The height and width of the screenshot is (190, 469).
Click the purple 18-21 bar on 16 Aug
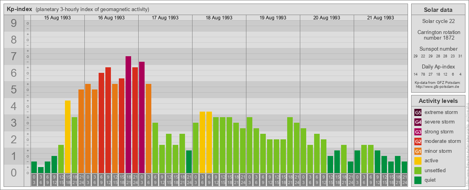(128, 115)
